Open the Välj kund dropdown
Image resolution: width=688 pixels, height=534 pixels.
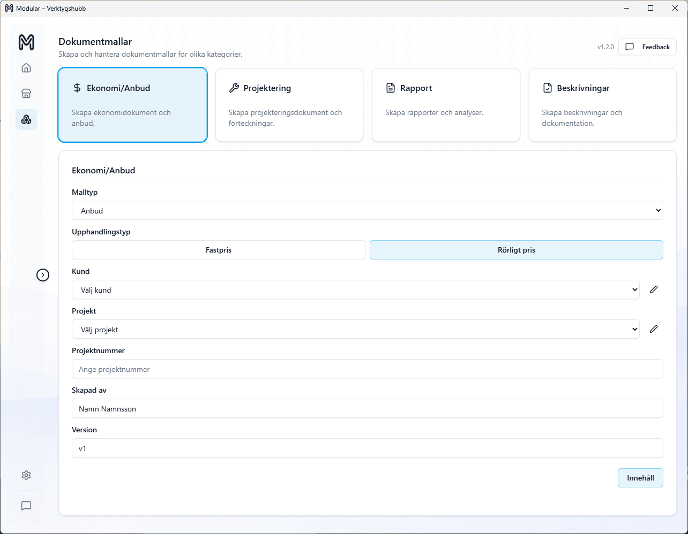click(x=355, y=290)
